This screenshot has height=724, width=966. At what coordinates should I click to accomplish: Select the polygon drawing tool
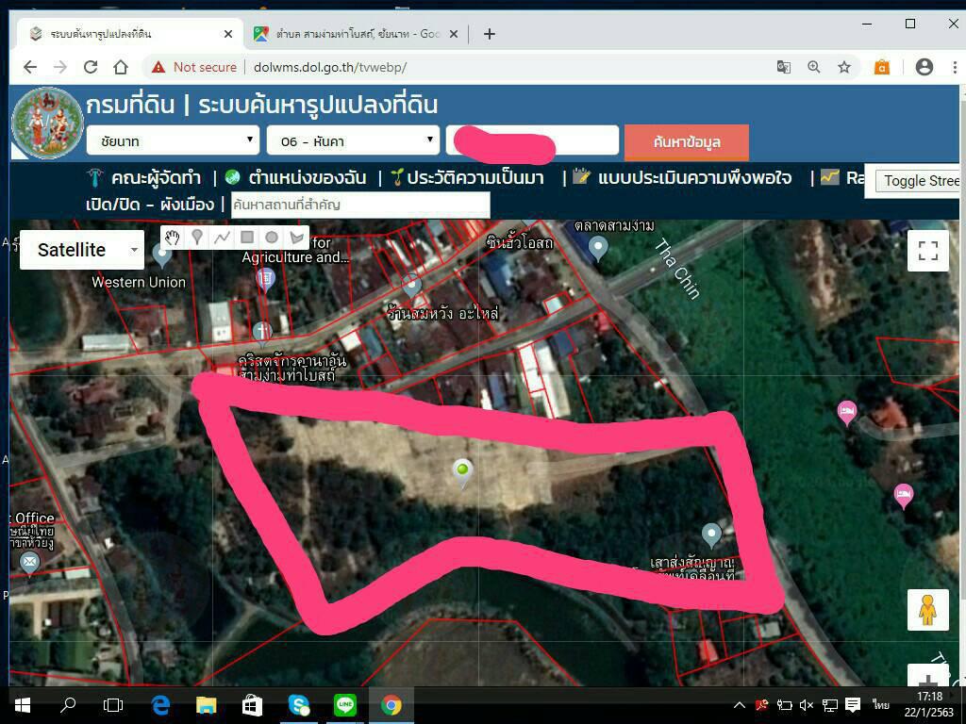297,238
